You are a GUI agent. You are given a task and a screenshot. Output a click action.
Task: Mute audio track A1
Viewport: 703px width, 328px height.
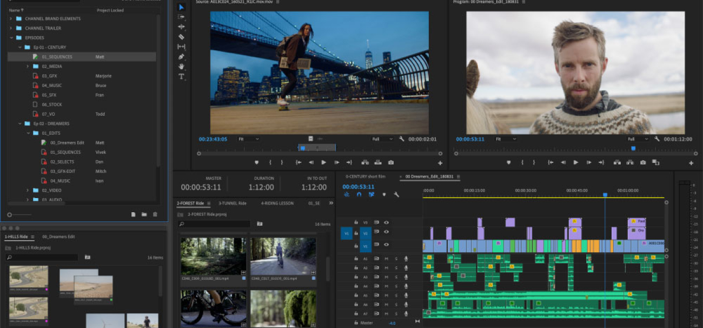[x=386, y=259]
